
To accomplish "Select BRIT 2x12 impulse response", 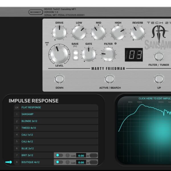I will click(x=34, y=155).
